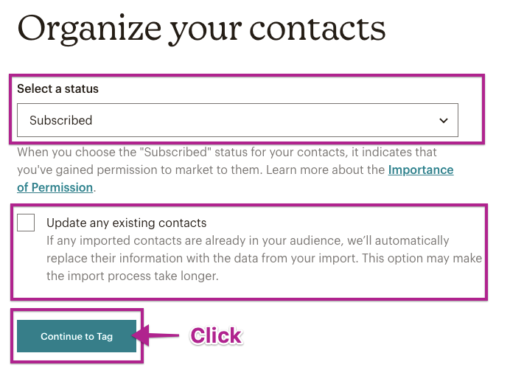
Task: Click the word "contacts" in the page title
Action: point(323,29)
